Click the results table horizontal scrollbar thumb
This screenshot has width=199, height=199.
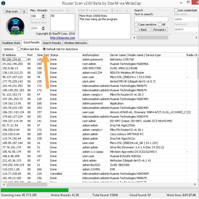(27, 184)
